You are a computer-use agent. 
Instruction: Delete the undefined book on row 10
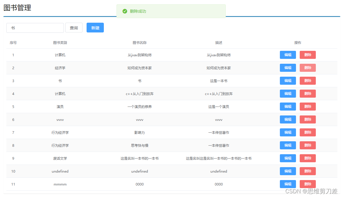307,171
